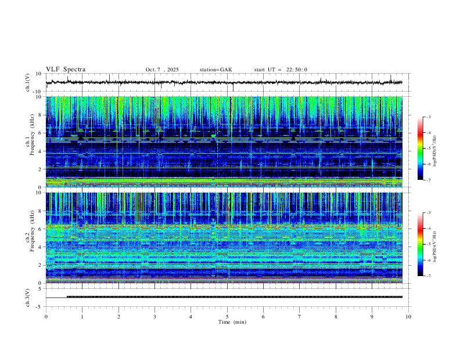Click time axis tick label "0"
Image resolution: width=460 pixels, height=355 pixels.
(x=46, y=317)
